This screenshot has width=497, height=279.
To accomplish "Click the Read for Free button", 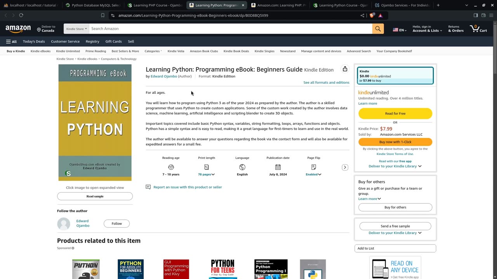I will (395, 114).
